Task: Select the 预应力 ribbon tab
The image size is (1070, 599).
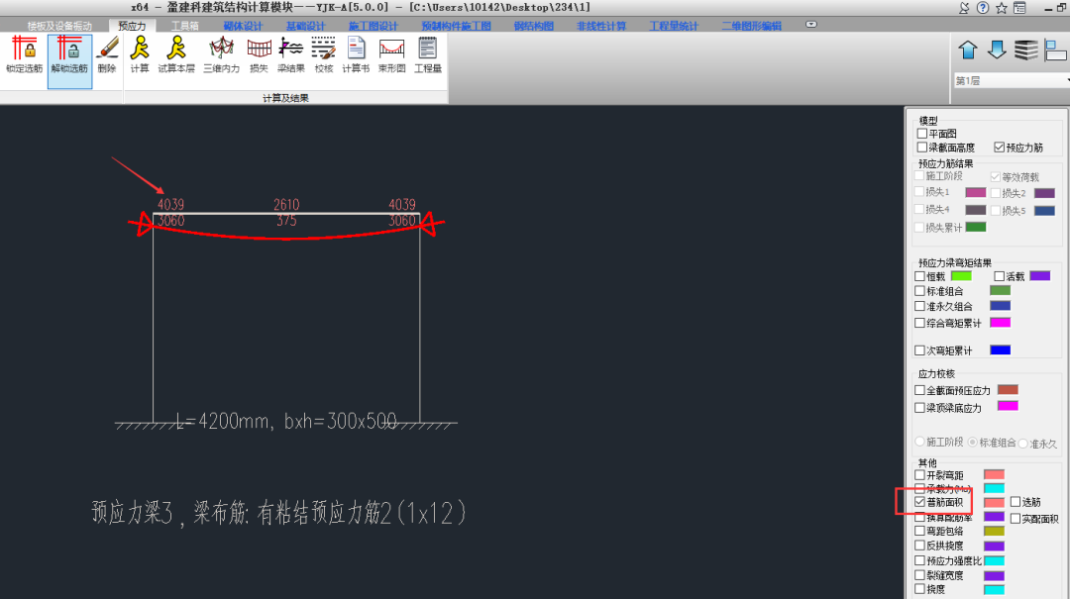Action: click(x=132, y=26)
